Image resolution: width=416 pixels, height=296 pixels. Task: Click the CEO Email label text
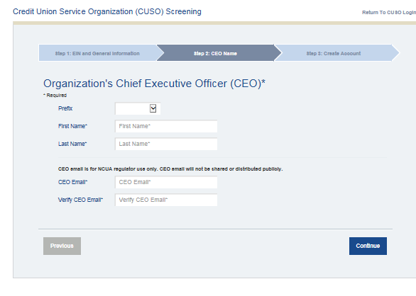pyautogui.click(x=72, y=182)
